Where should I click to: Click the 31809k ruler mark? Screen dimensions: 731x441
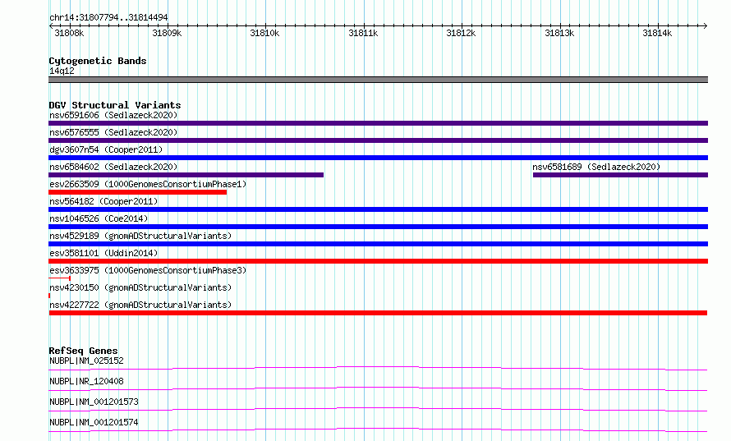167,33
